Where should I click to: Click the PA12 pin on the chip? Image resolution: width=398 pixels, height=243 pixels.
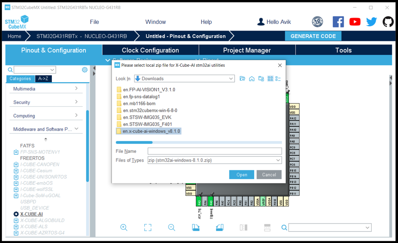click(294, 118)
